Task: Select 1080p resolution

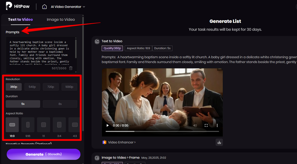Action: [69, 87]
